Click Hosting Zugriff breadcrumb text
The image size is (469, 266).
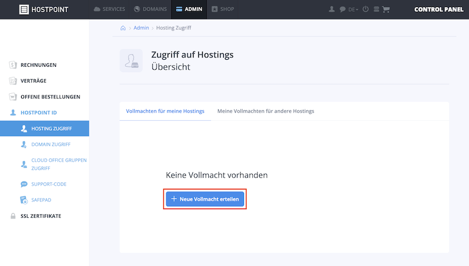(x=174, y=28)
